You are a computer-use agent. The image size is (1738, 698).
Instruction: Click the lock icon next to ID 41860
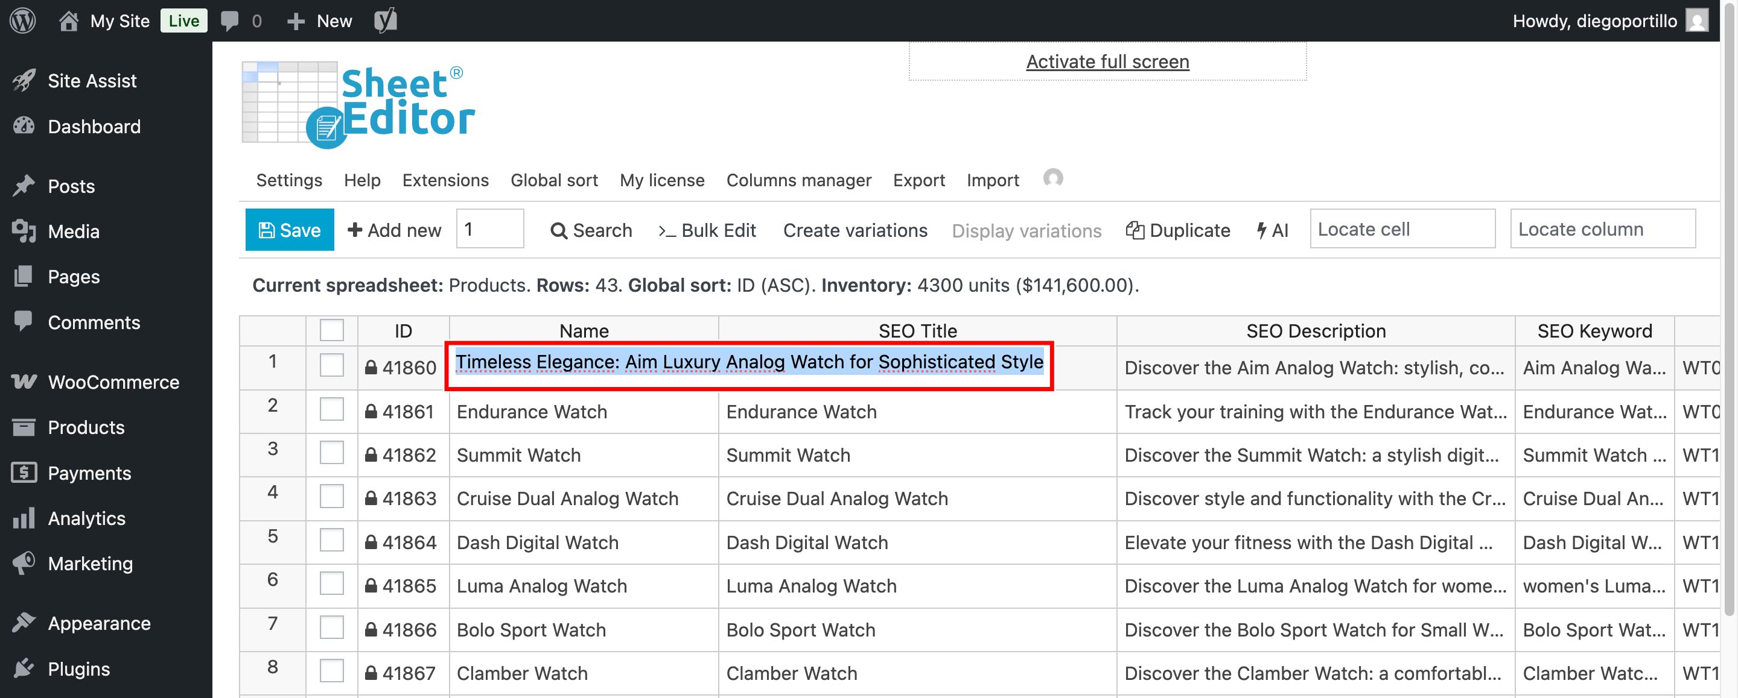371,367
